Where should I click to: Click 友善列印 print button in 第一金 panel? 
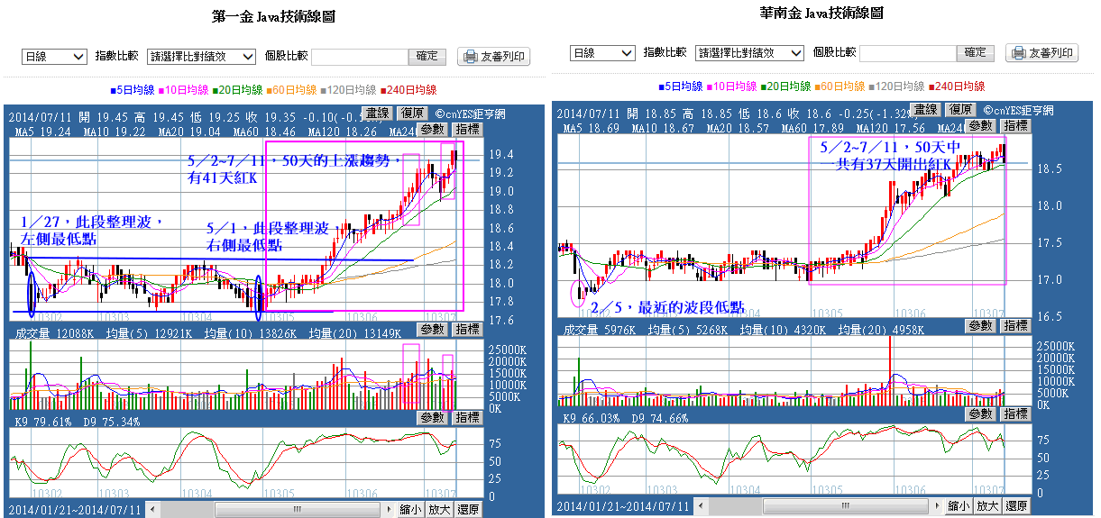click(x=494, y=56)
